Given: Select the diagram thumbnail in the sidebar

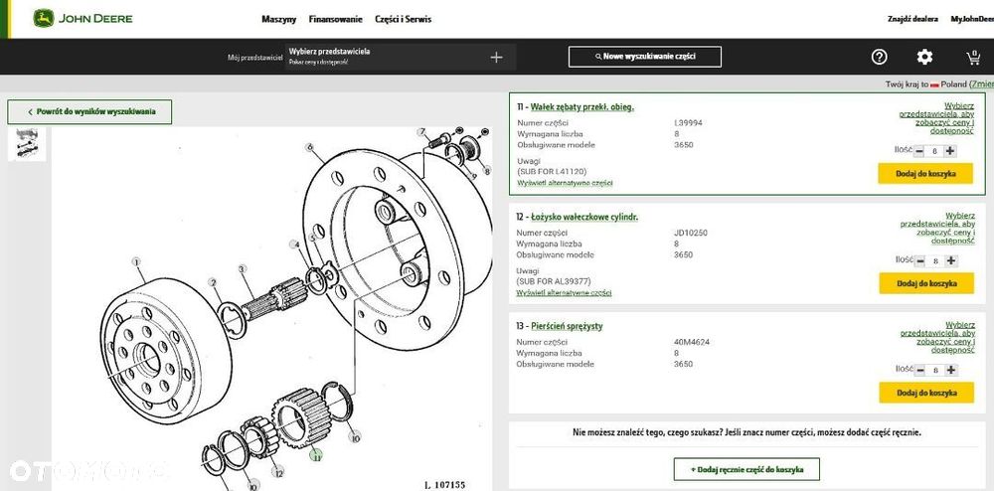Looking at the screenshot, I should pyautogui.click(x=27, y=143).
